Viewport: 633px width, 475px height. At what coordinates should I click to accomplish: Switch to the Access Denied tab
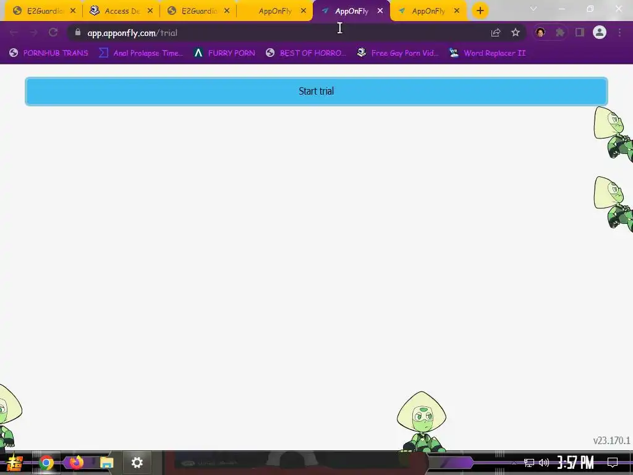(x=122, y=11)
